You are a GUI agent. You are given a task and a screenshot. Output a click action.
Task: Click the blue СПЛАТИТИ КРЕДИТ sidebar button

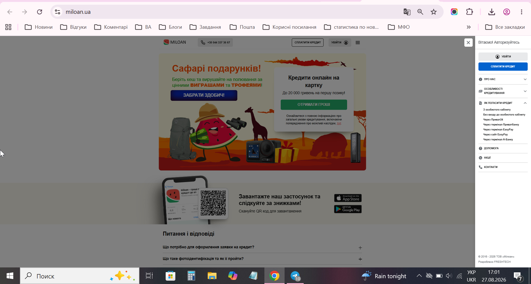(x=503, y=67)
